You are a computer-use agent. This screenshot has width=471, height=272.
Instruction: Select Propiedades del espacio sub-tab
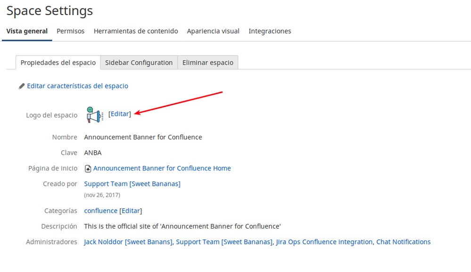click(58, 62)
